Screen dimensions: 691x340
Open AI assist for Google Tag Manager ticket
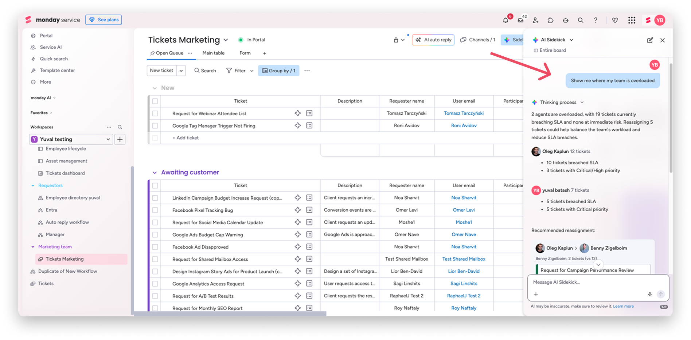tap(298, 125)
